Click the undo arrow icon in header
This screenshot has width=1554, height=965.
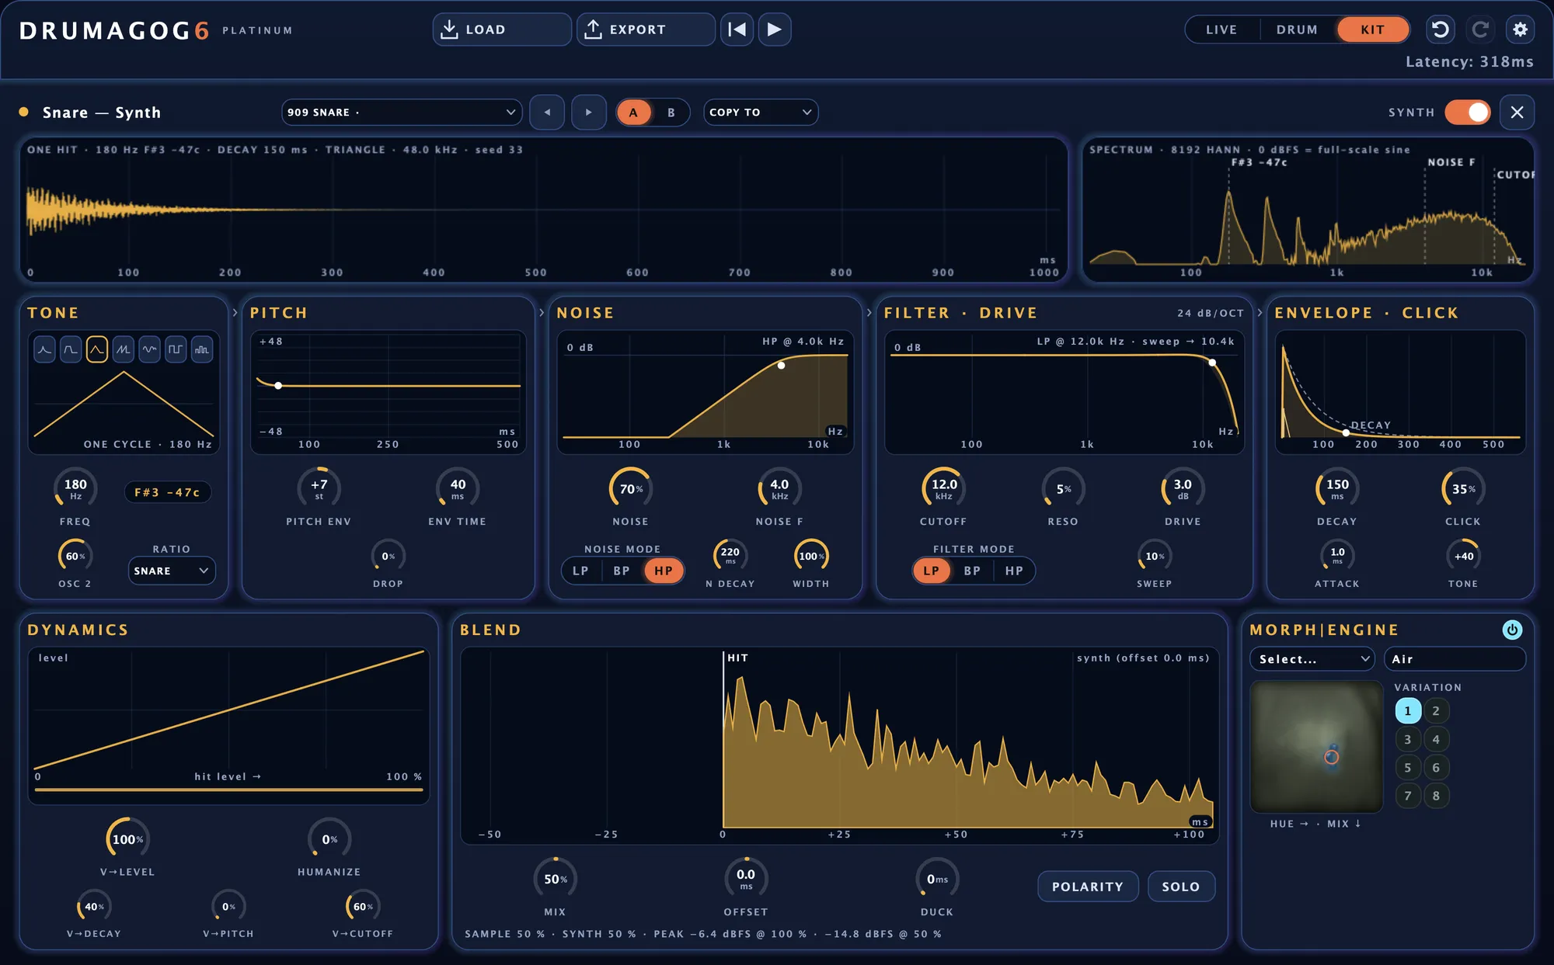[1440, 30]
